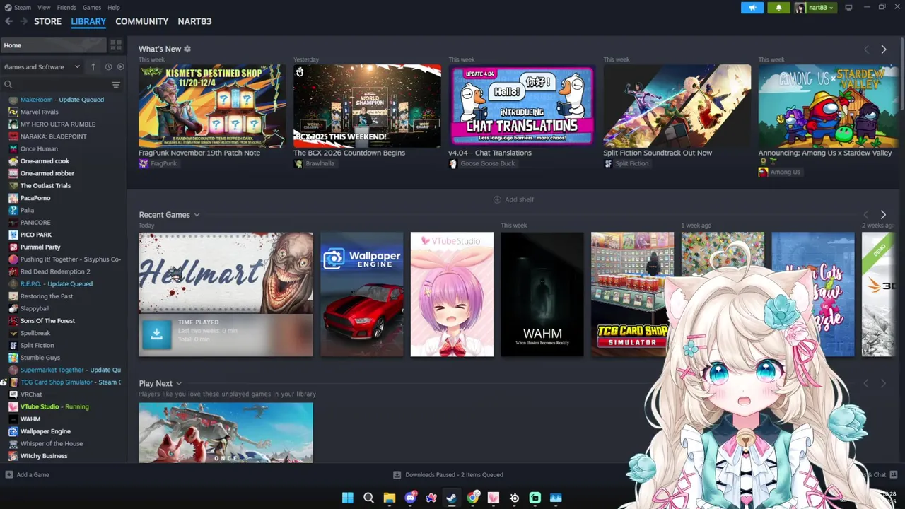The image size is (905, 509).
Task: Select Home in the library sidebar
Action: click(x=54, y=45)
